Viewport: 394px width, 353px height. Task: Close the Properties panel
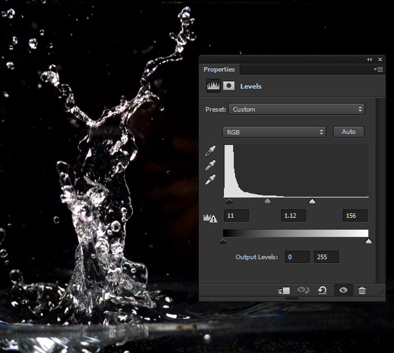point(380,60)
